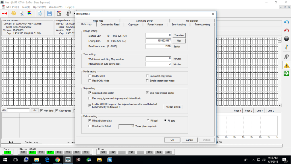Image resolution: width=291 pixels, height=164 pixels.
Task: Click the floppy disk save icon in toolbar
Action: click(49, 13)
